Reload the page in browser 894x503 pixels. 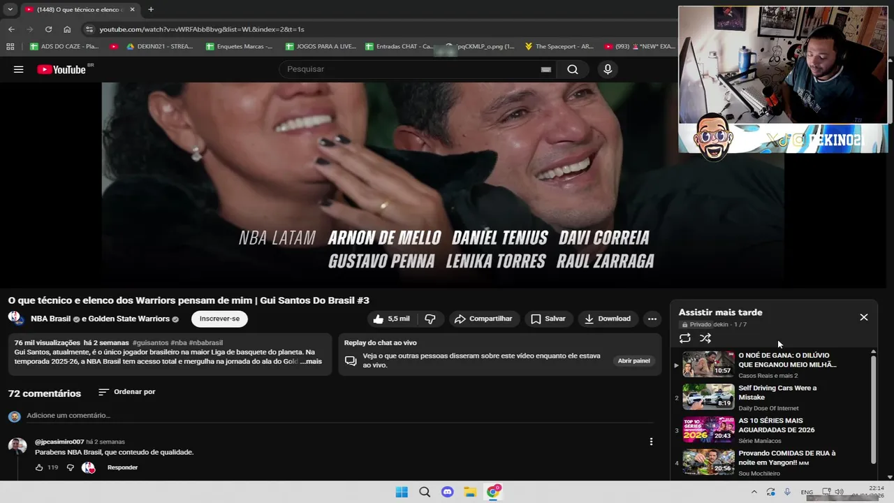point(48,29)
